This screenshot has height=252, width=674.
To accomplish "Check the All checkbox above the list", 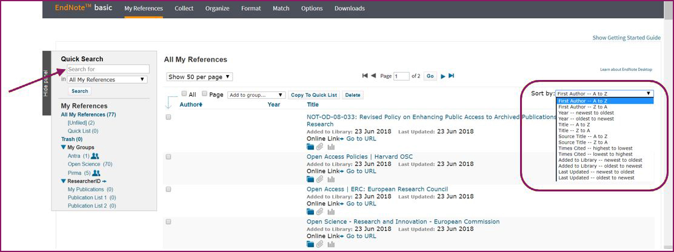I will tap(184, 94).
